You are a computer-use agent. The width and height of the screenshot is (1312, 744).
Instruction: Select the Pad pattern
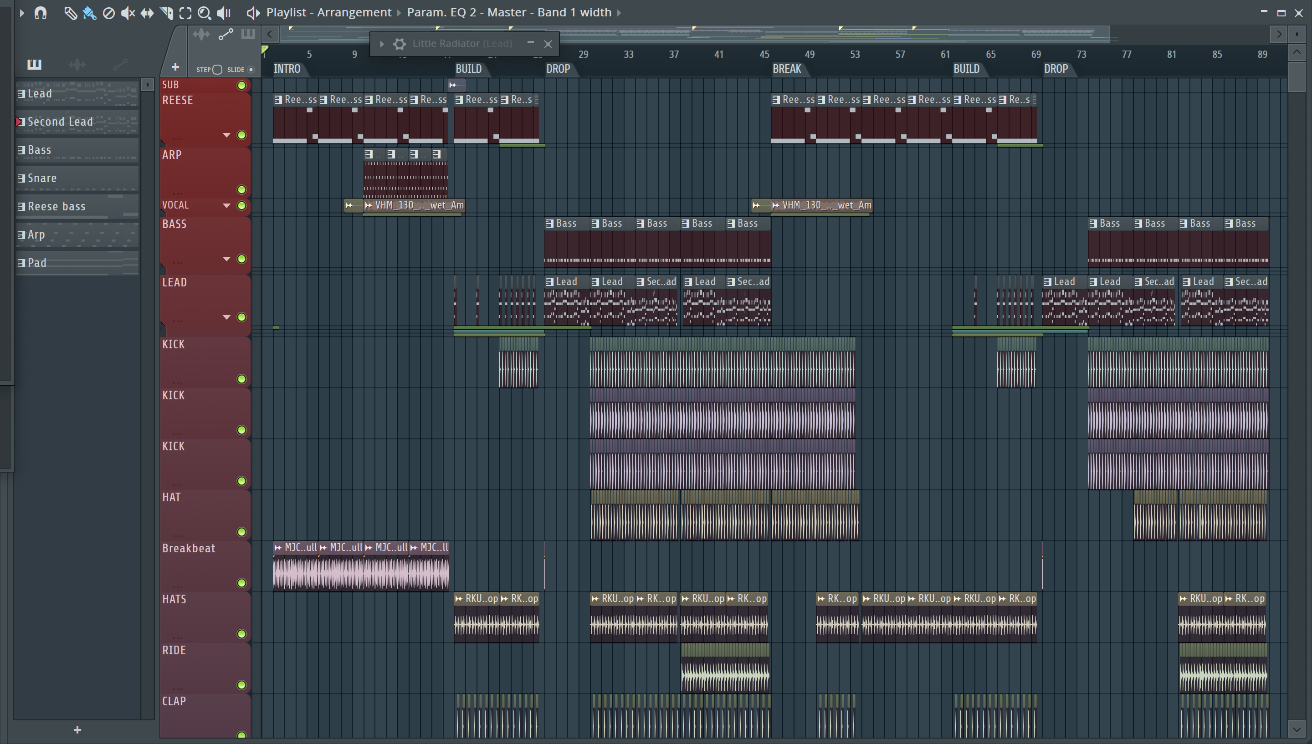click(77, 263)
